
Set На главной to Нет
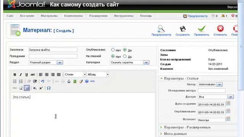[x=113, y=56]
